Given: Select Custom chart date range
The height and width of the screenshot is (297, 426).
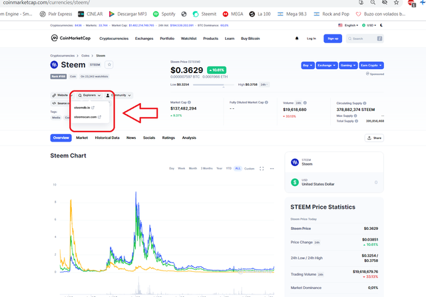Looking at the screenshot, I should [249, 169].
